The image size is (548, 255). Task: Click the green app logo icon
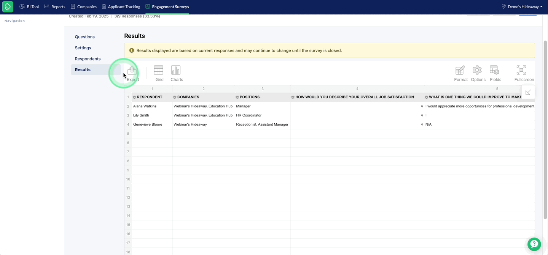point(8,7)
